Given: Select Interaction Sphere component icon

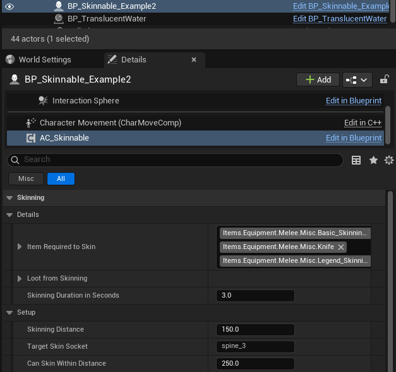Looking at the screenshot, I should tap(43, 101).
